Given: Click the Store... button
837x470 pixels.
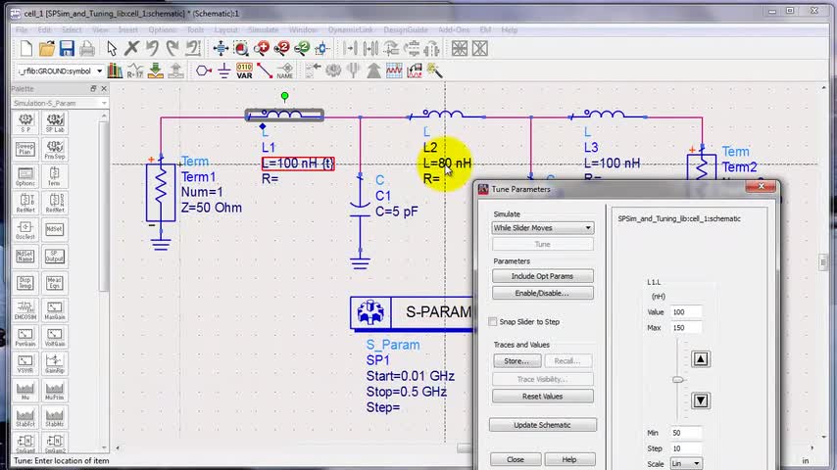Looking at the screenshot, I should pyautogui.click(x=517, y=360).
